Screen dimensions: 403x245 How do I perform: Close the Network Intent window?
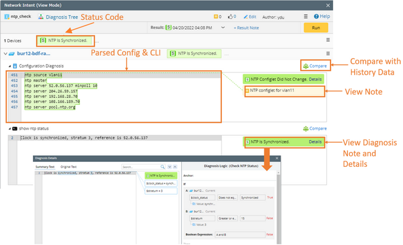[328, 5]
